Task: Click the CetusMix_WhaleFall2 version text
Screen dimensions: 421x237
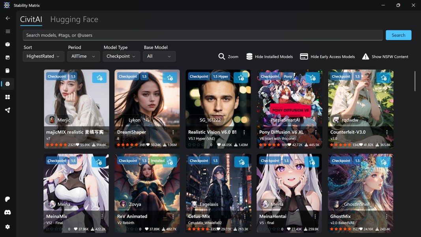Action: pyautogui.click(x=205, y=223)
